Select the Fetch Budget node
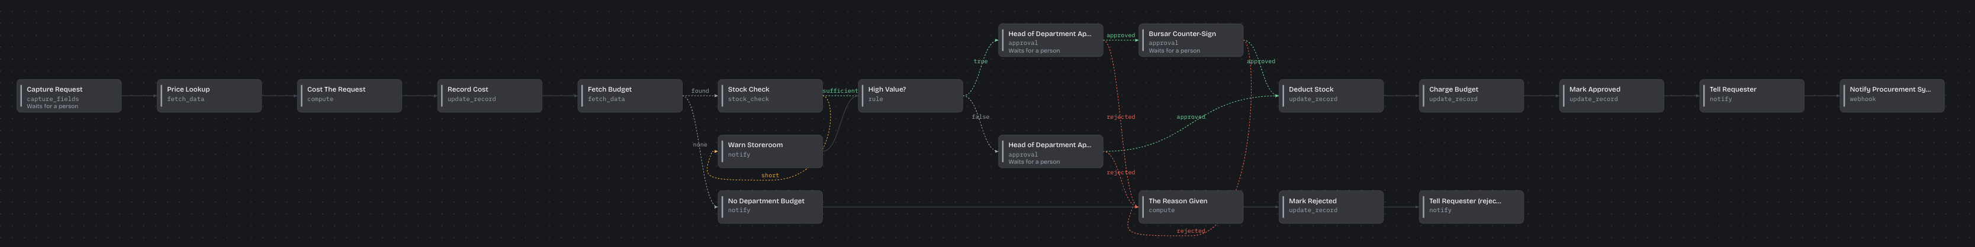Image resolution: width=1975 pixels, height=247 pixels. tap(631, 96)
